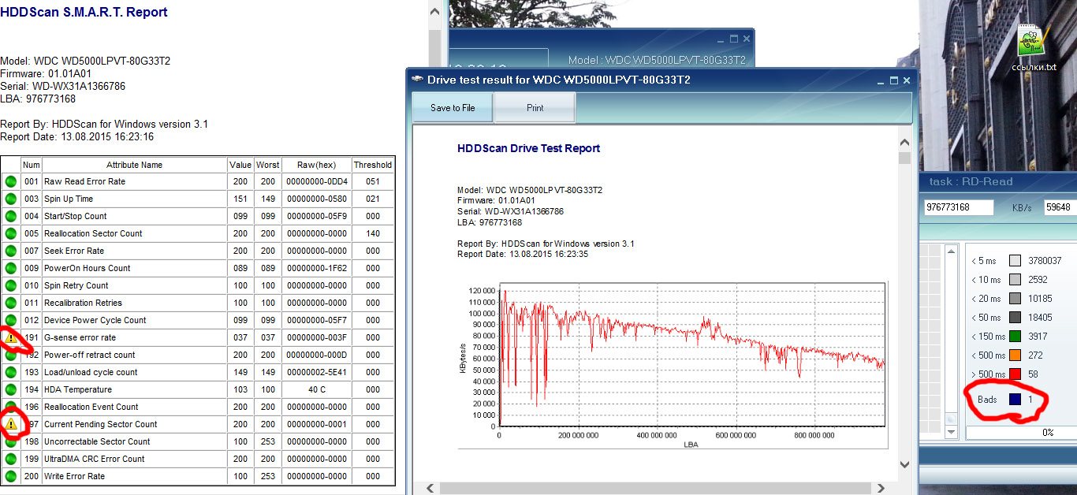Click the KB/s field showing 59648
This screenshot has height=495, width=1077.
click(x=1060, y=207)
